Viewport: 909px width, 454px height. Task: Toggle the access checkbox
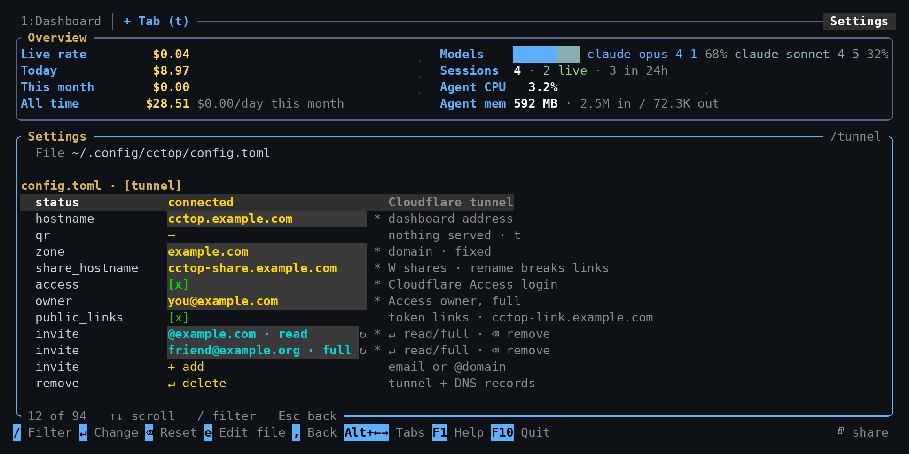(179, 285)
